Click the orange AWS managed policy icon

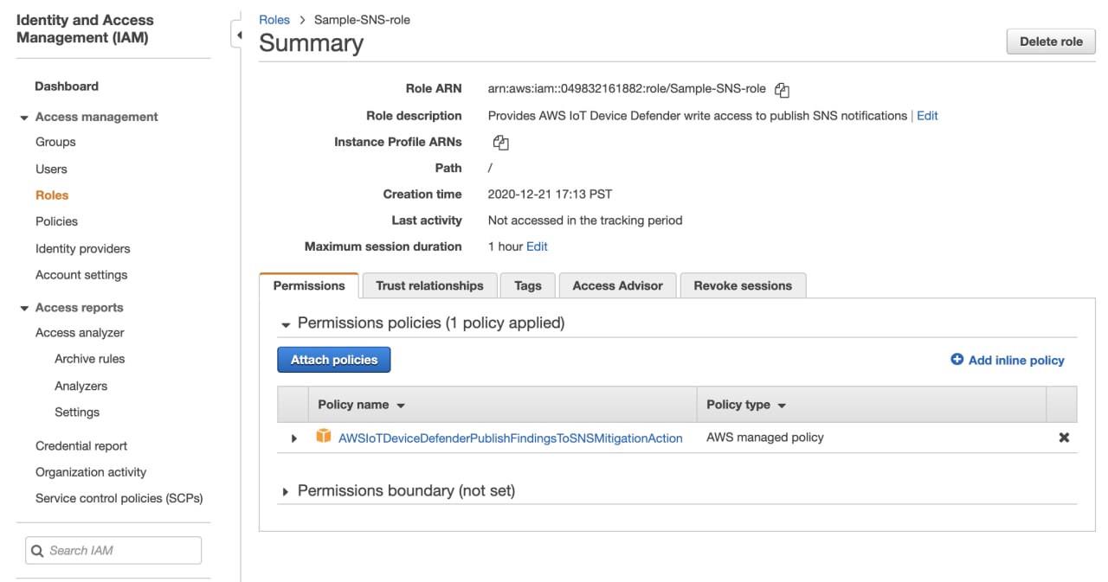coord(320,438)
